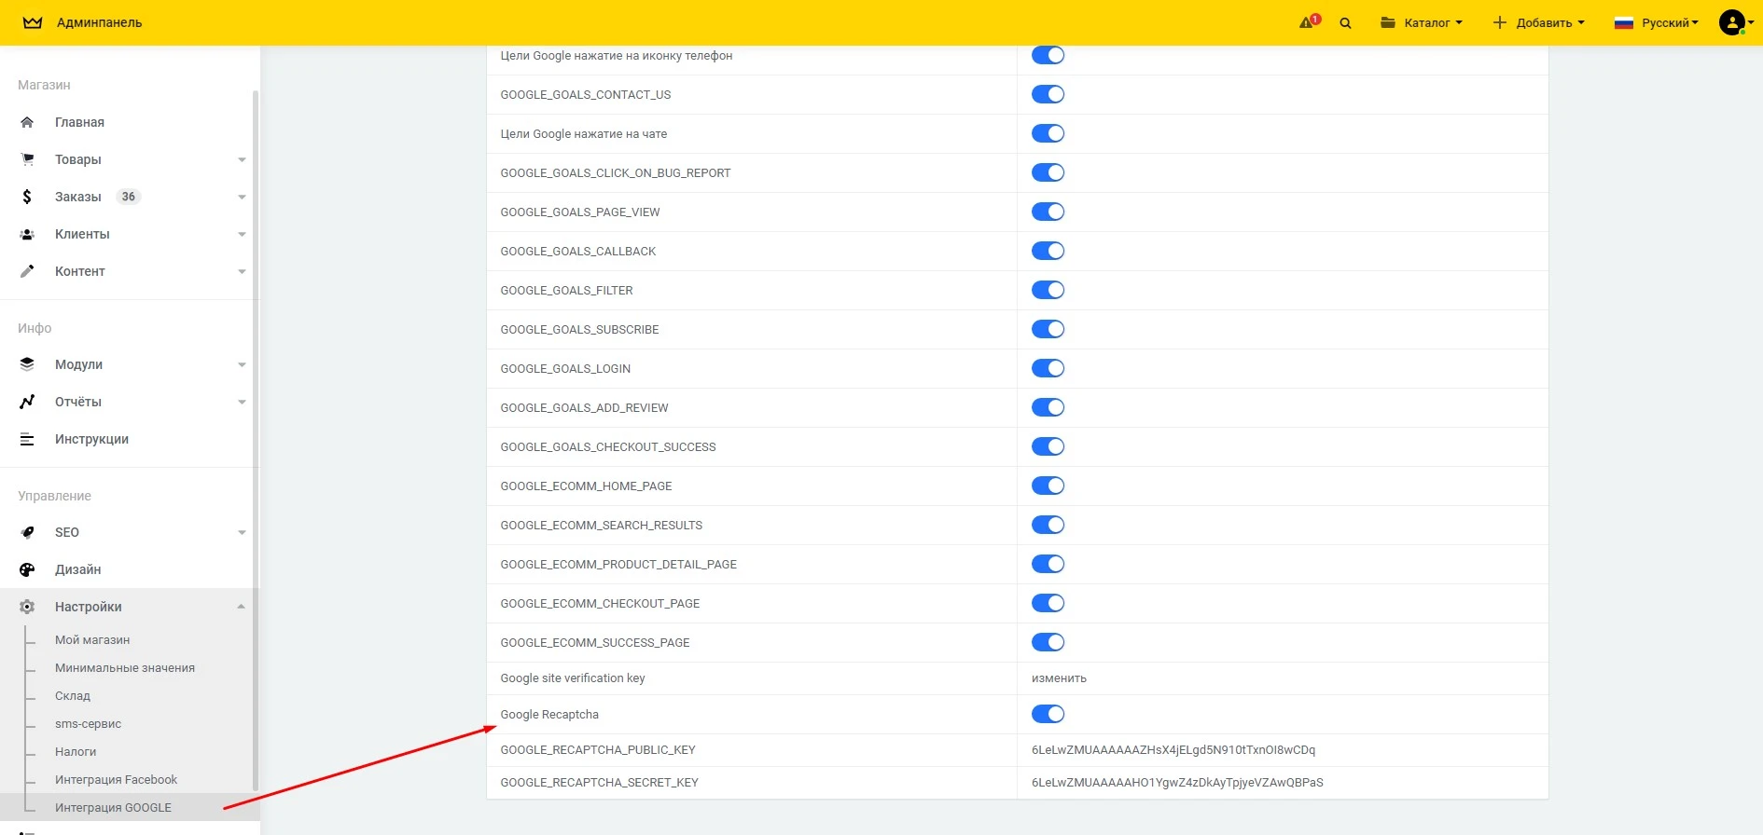Click the notifications warning bell icon
The image size is (1763, 835).
[x=1308, y=22]
